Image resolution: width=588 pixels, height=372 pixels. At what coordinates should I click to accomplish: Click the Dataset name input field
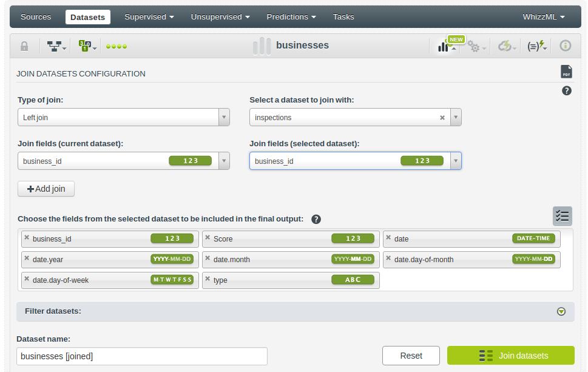pos(141,356)
